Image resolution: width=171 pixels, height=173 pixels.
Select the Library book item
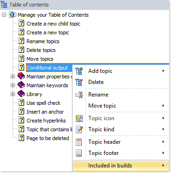(x=34, y=94)
